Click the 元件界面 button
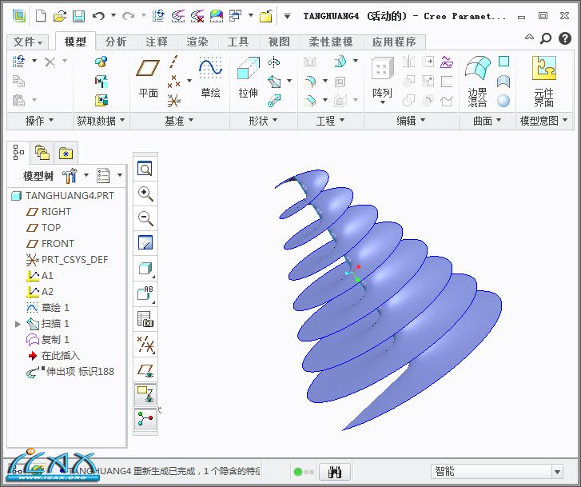This screenshot has height=487, width=581. (x=543, y=78)
